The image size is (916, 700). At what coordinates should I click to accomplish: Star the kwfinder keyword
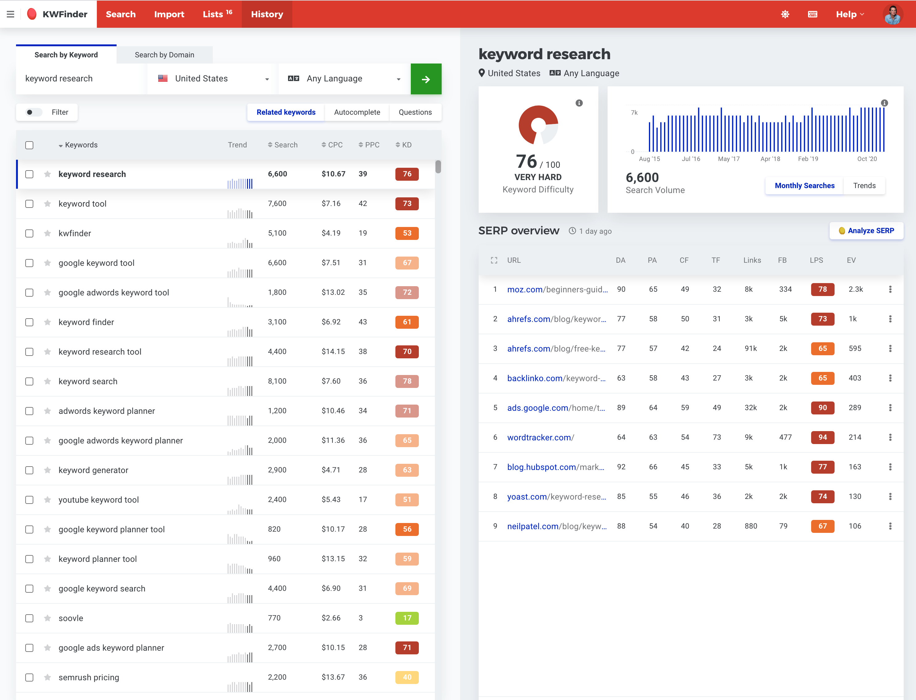47,233
